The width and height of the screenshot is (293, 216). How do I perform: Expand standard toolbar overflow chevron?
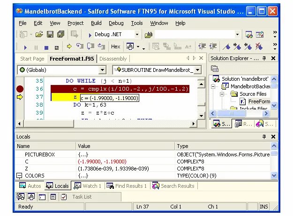click(x=275, y=34)
